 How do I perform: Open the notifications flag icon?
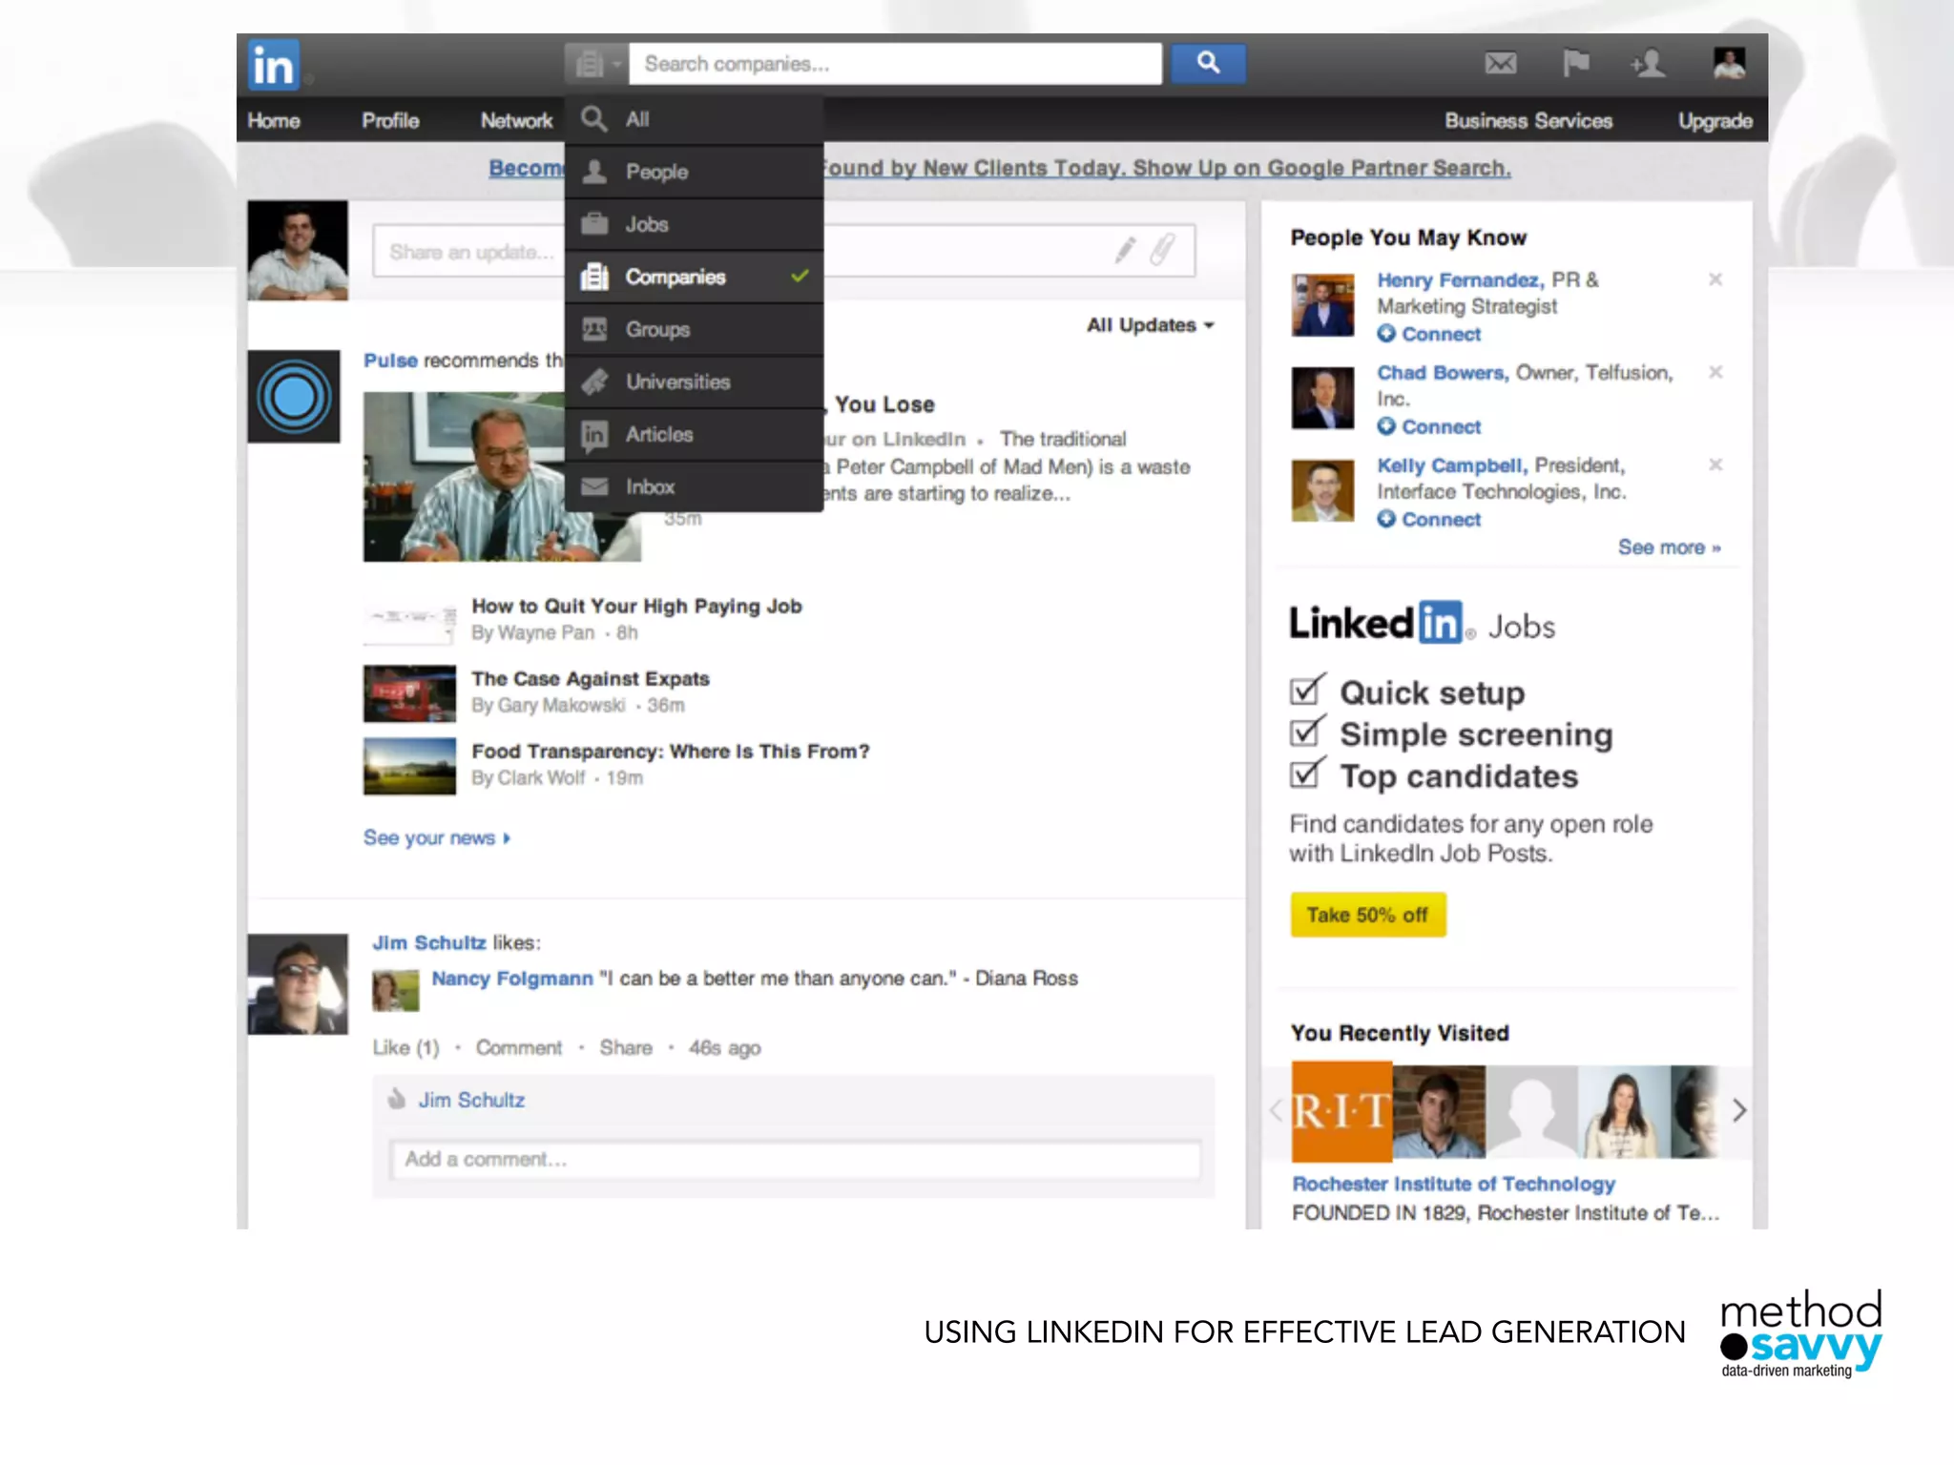click(1576, 64)
